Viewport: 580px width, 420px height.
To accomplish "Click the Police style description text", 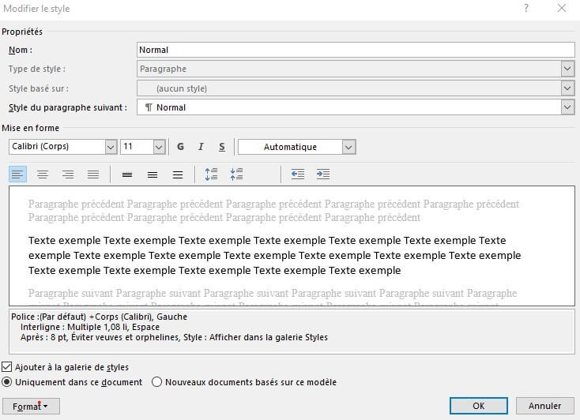I will pos(99,317).
